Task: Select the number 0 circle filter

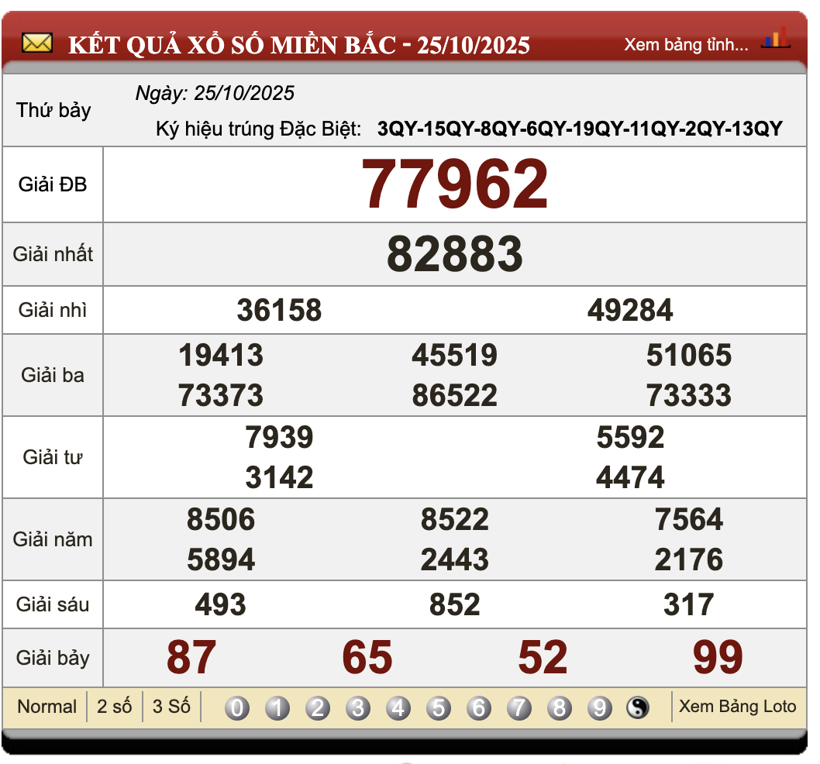Action: coord(236,707)
